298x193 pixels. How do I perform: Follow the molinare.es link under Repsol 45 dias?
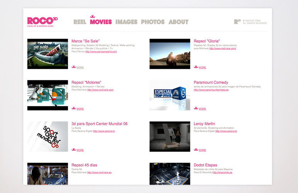click(x=99, y=172)
